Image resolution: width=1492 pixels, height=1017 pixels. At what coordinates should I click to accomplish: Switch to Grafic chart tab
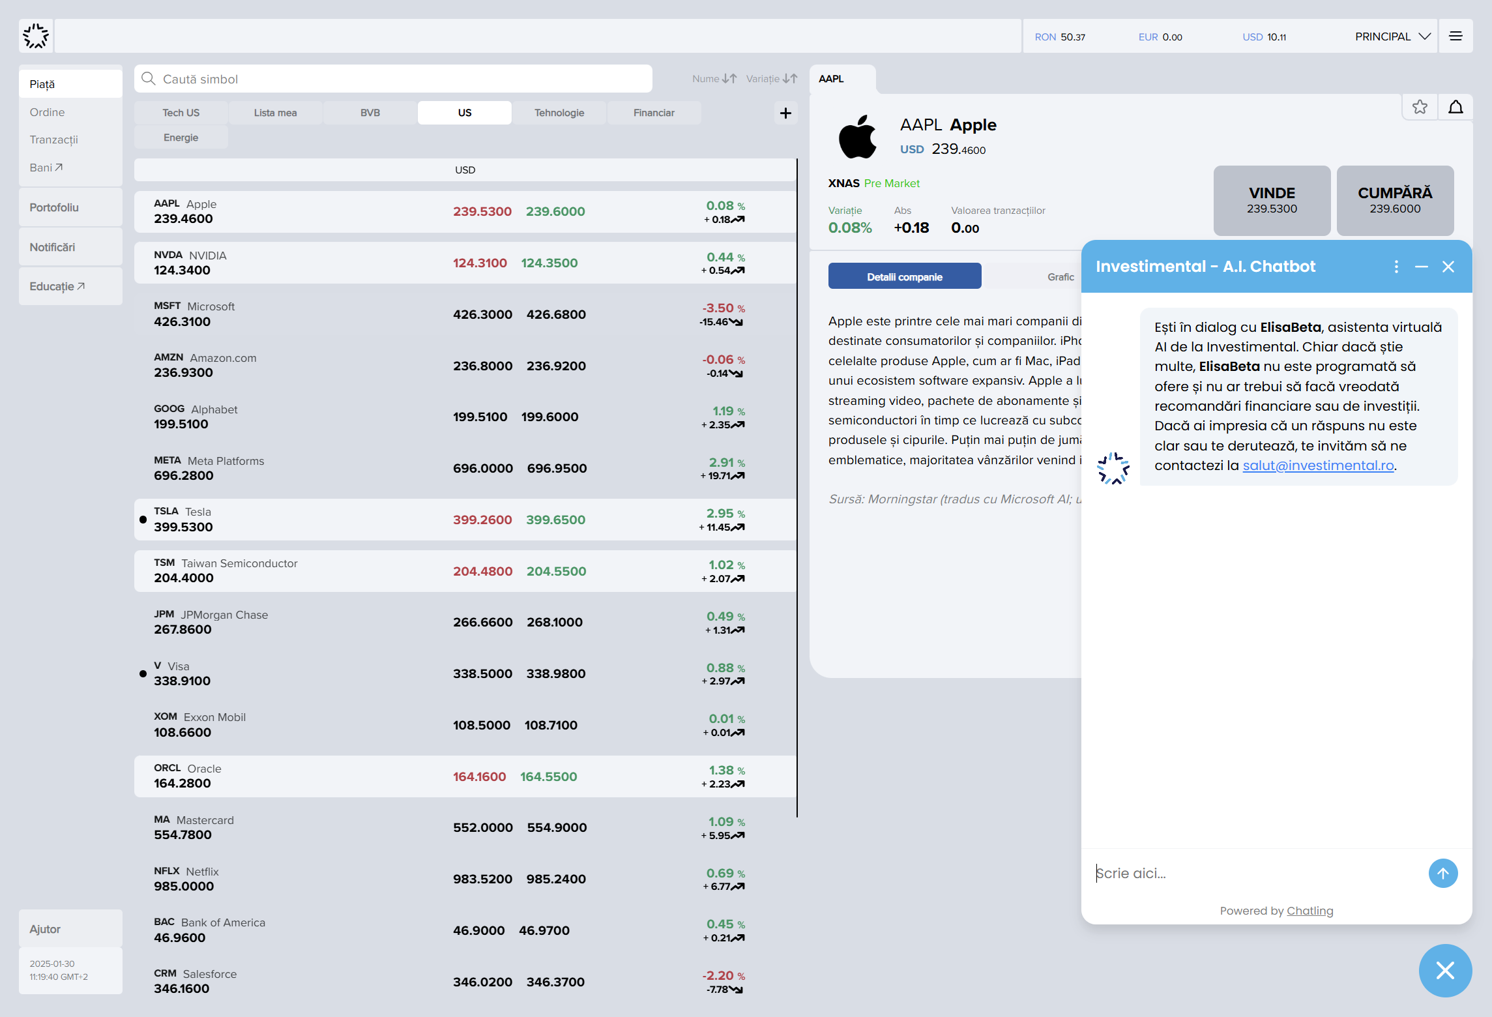pyautogui.click(x=1060, y=276)
